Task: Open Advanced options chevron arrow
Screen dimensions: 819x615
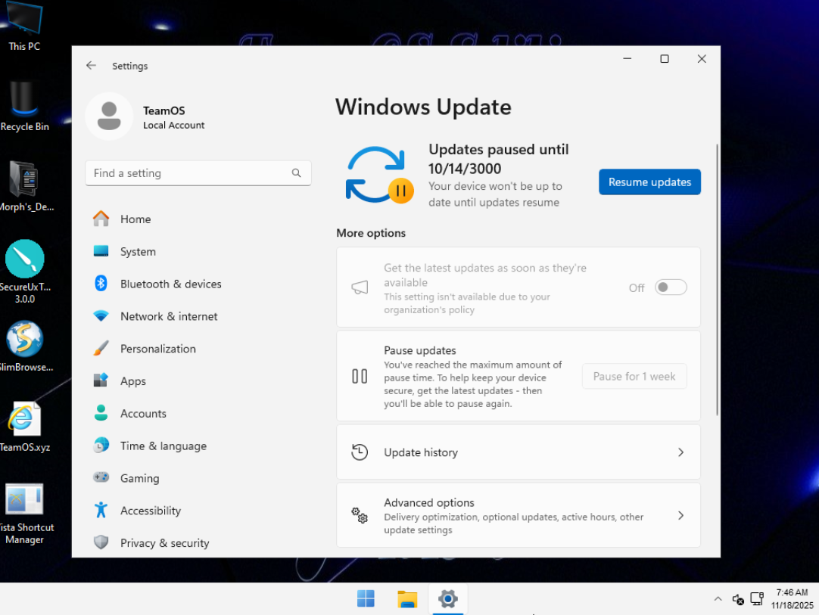Action: [680, 515]
